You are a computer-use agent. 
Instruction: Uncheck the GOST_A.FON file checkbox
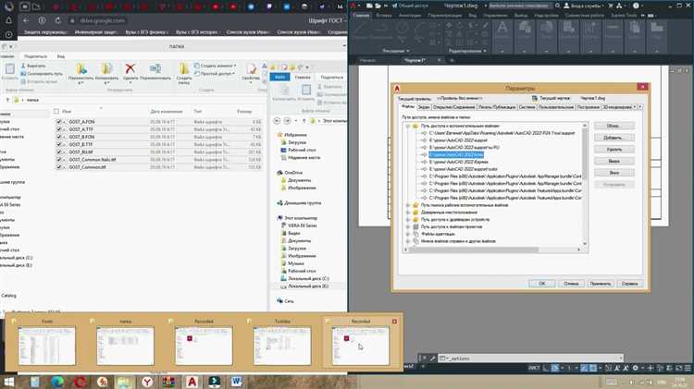60,121
